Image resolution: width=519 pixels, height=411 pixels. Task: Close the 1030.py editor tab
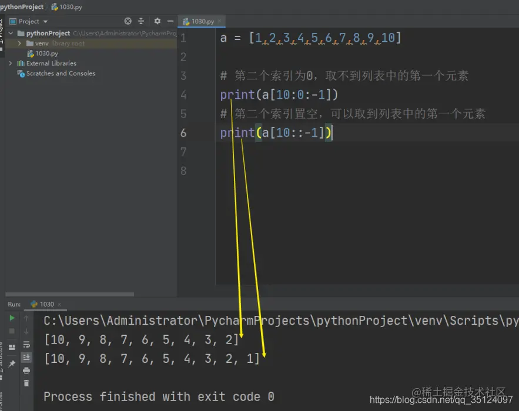(219, 21)
